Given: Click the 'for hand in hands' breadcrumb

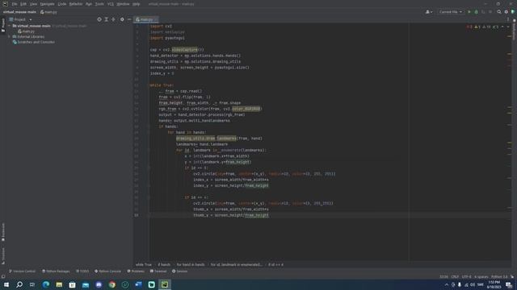Looking at the screenshot, I should point(191,264).
